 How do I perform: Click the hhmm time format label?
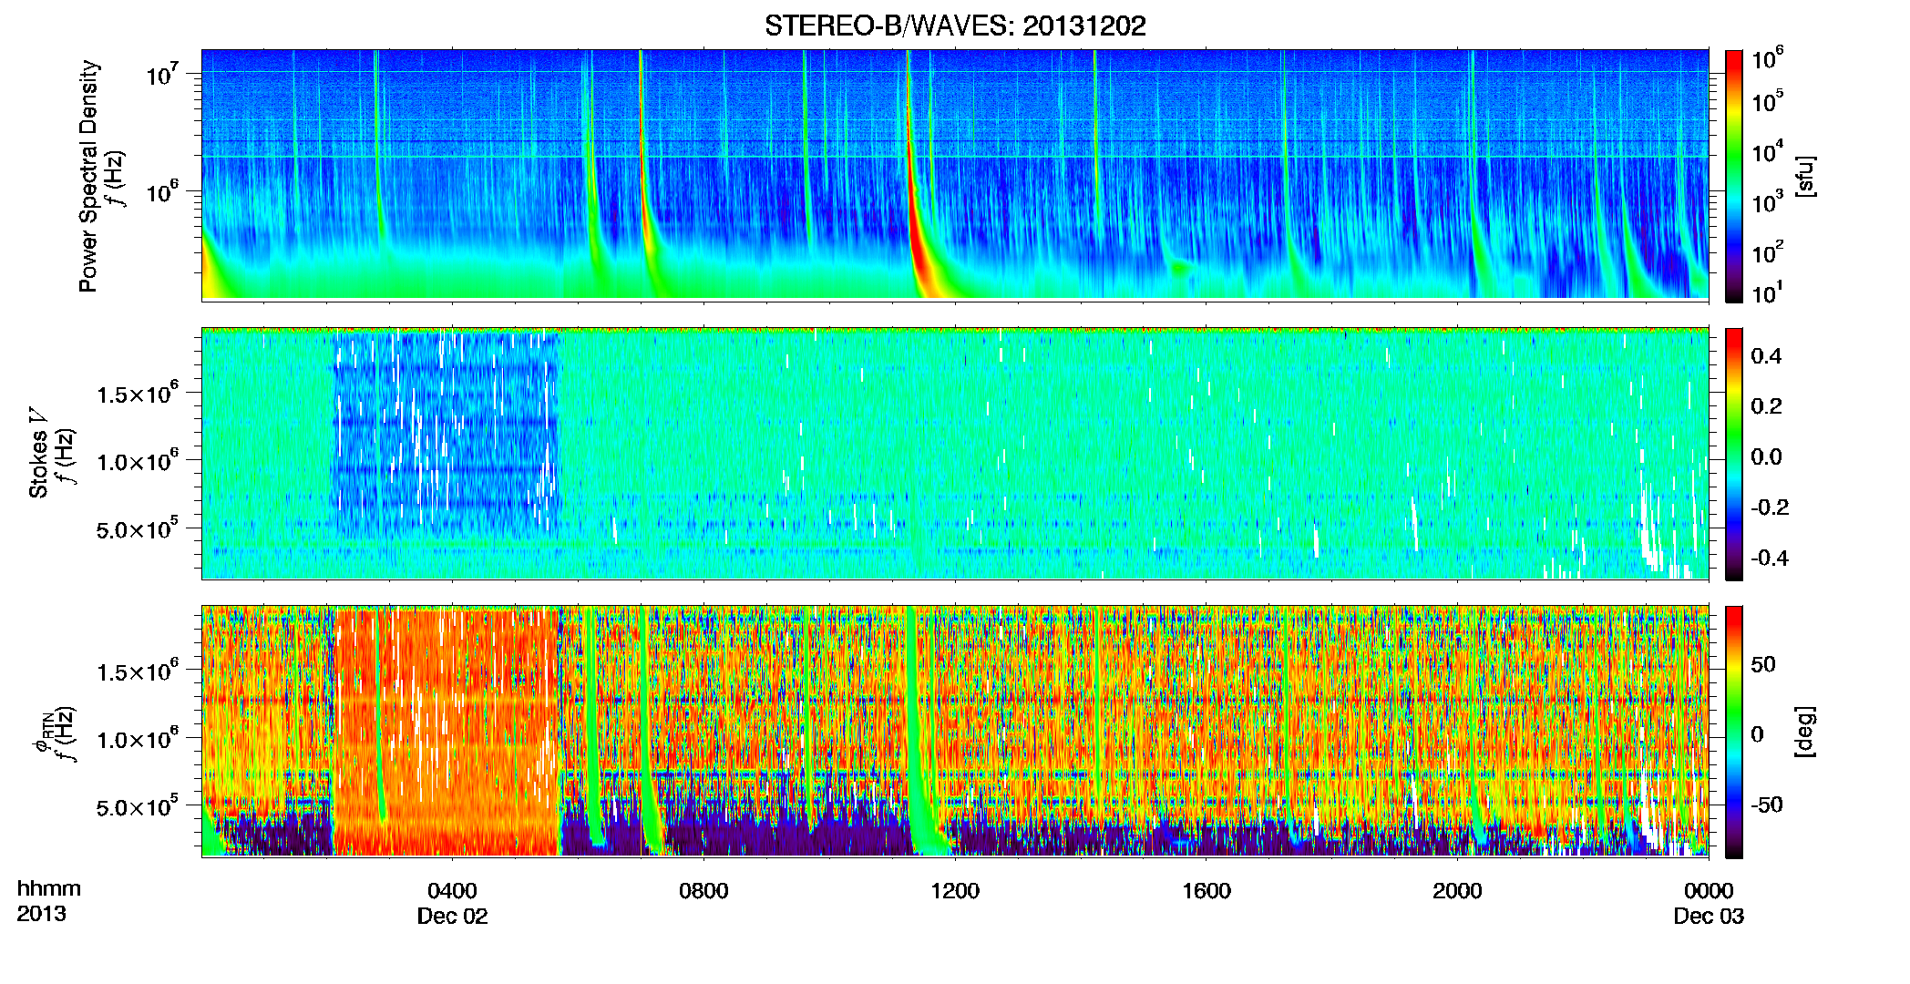[49, 888]
